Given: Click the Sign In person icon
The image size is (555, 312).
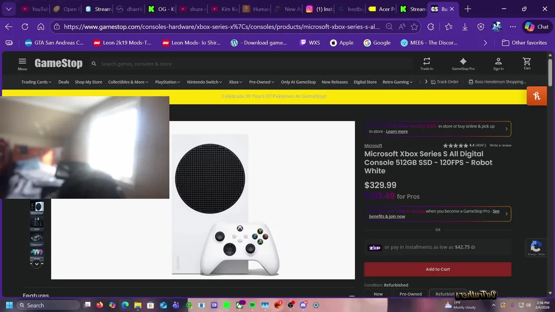Looking at the screenshot, I should pos(498,64).
